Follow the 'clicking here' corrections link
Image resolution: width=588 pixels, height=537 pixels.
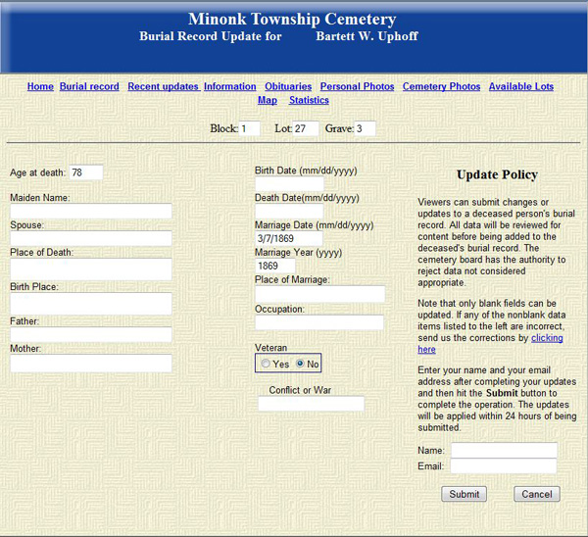coord(547,338)
